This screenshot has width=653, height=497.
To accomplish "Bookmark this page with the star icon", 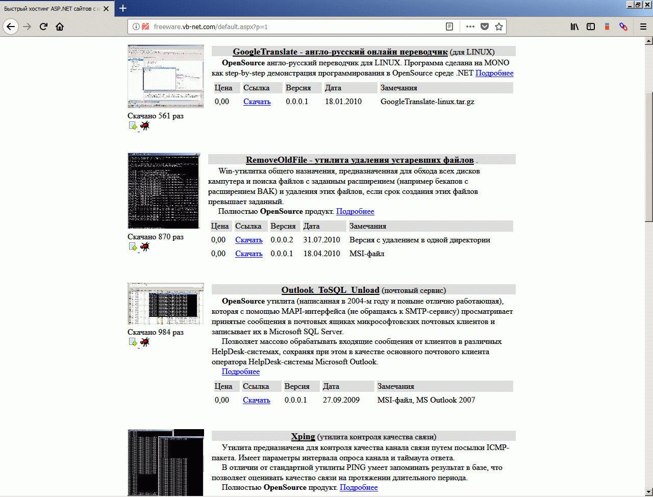I will (x=499, y=27).
